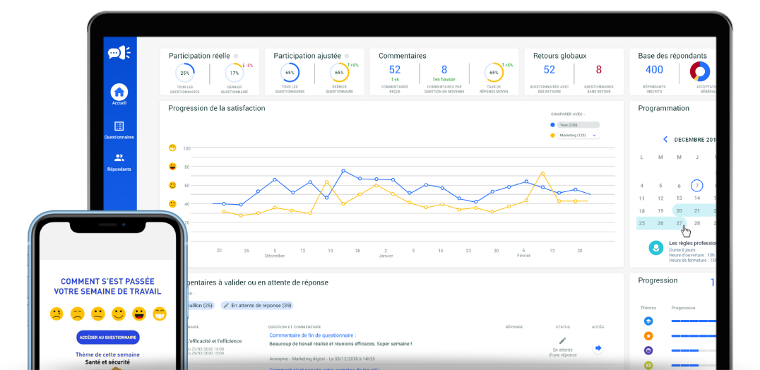Click day 25 in the calendar
Image resolution: width=760 pixels, height=370 pixels.
642,223
